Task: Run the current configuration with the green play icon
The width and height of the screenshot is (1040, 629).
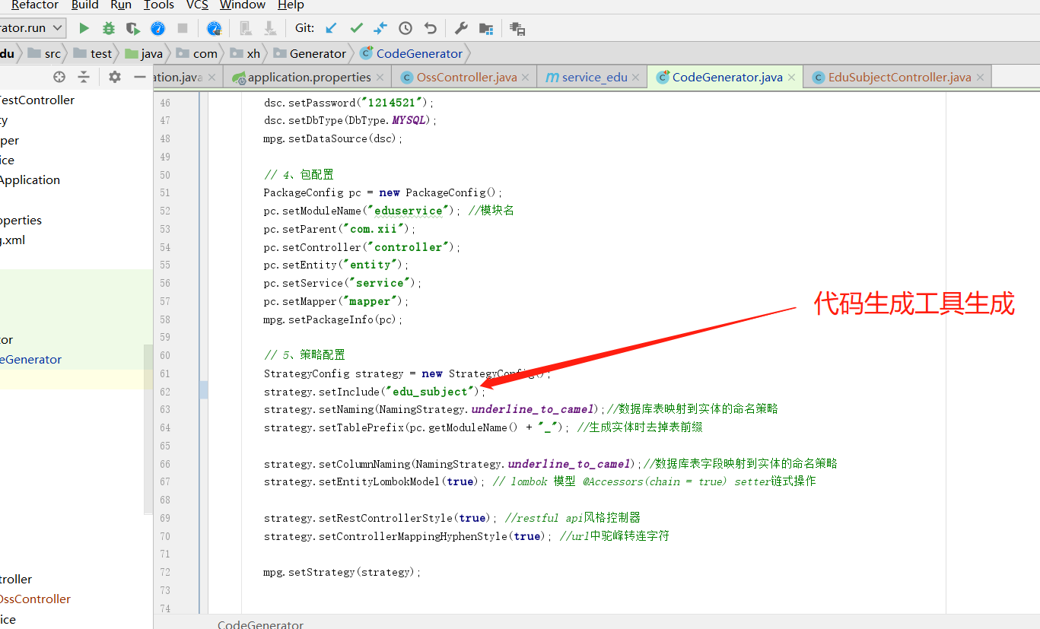Action: (84, 28)
